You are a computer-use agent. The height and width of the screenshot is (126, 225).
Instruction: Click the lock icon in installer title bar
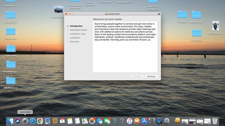click(159, 14)
